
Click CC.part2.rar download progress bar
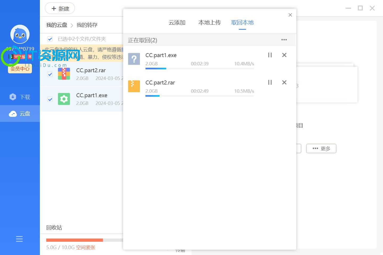[200, 96]
